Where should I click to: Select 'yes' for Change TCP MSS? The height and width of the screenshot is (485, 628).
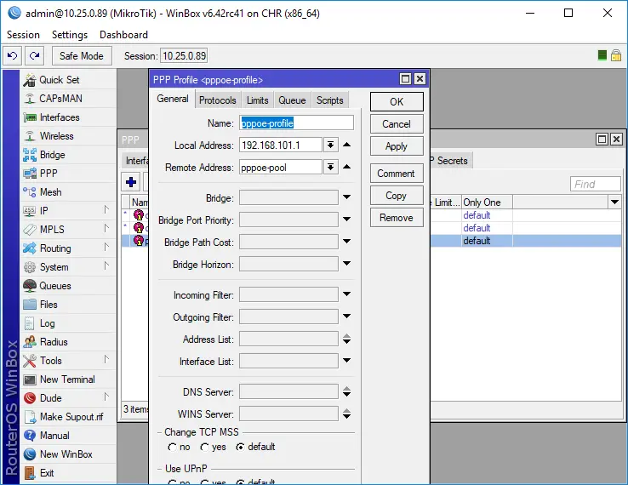(x=205, y=447)
